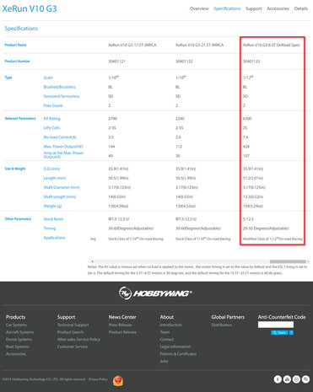Click the Hobbywing logo in the footer
This screenshot has height=392, width=313.
tap(155, 293)
